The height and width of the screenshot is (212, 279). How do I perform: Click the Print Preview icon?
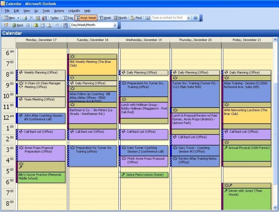pos(49,25)
